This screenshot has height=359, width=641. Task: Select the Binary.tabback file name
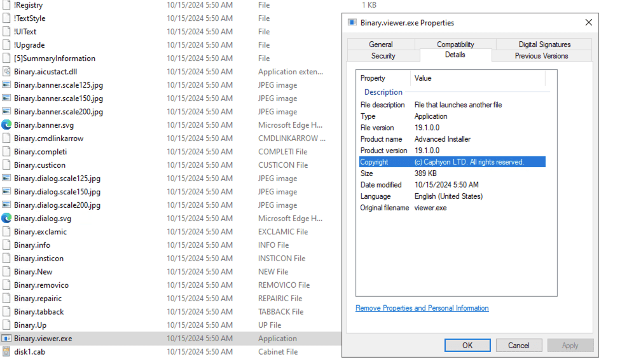point(39,312)
